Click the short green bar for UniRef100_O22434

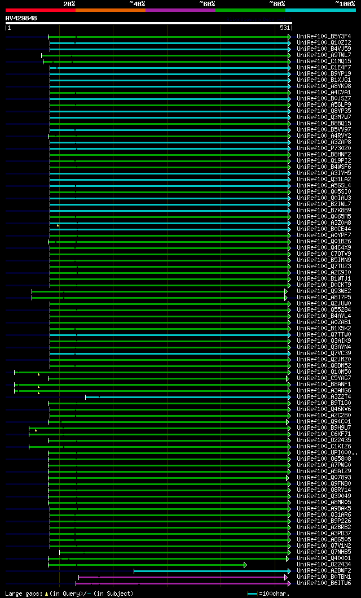(x=146, y=565)
